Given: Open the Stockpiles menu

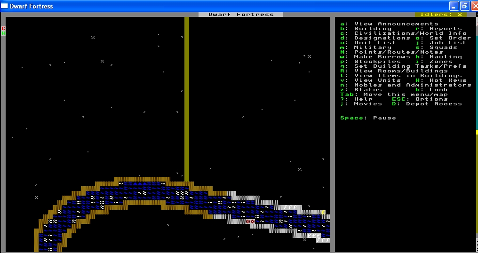Looking at the screenshot, I should coord(377,62).
